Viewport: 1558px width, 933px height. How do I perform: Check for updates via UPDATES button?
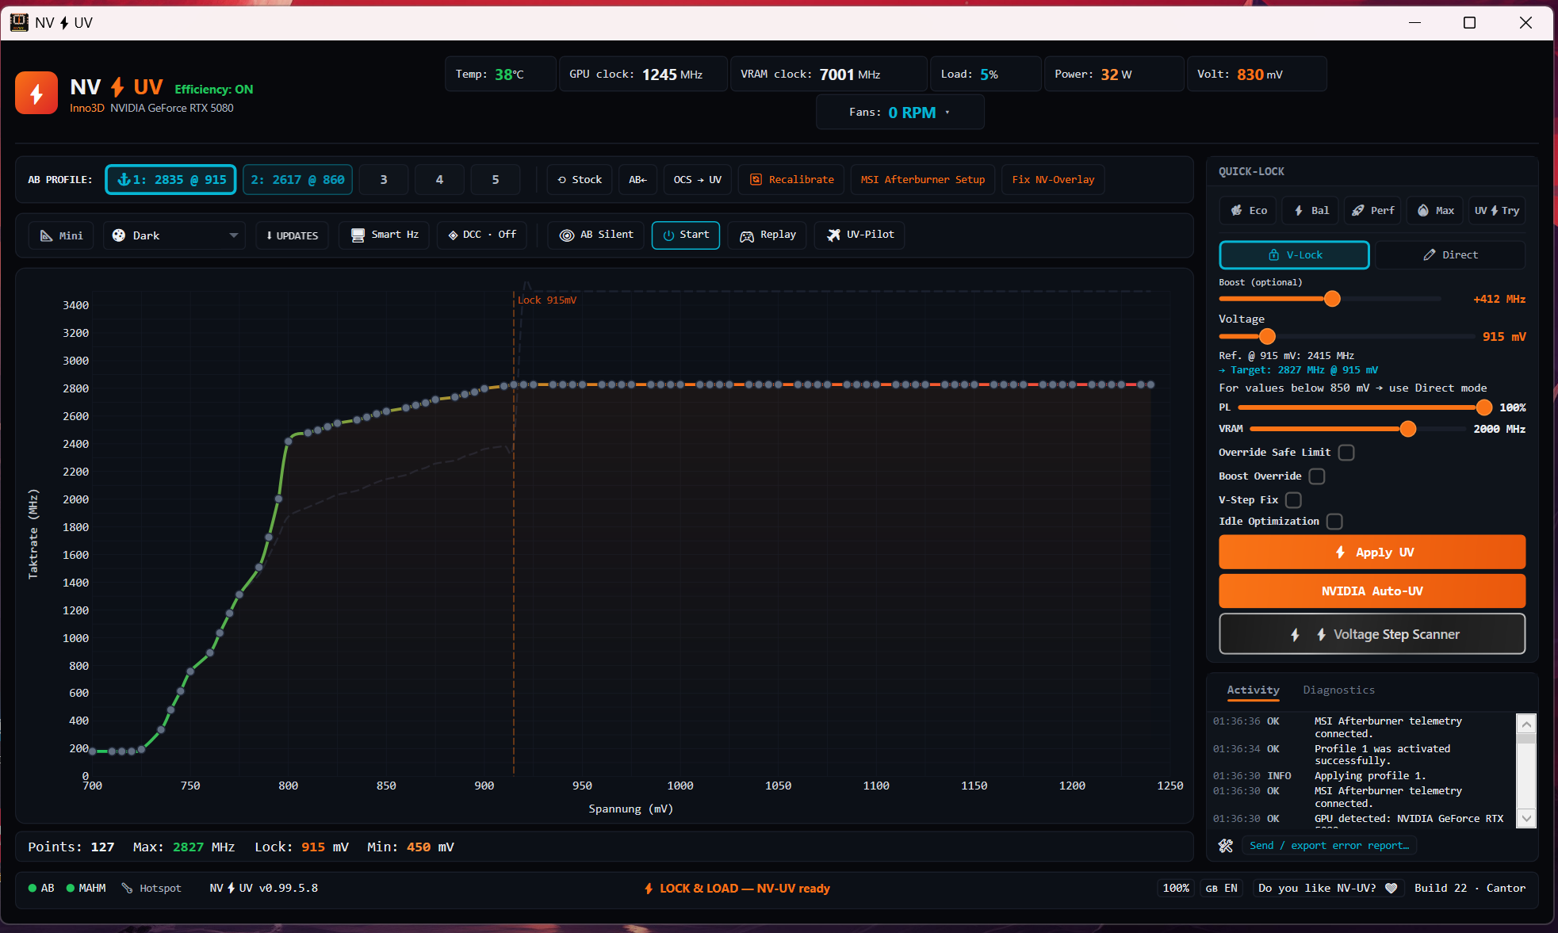point(292,235)
